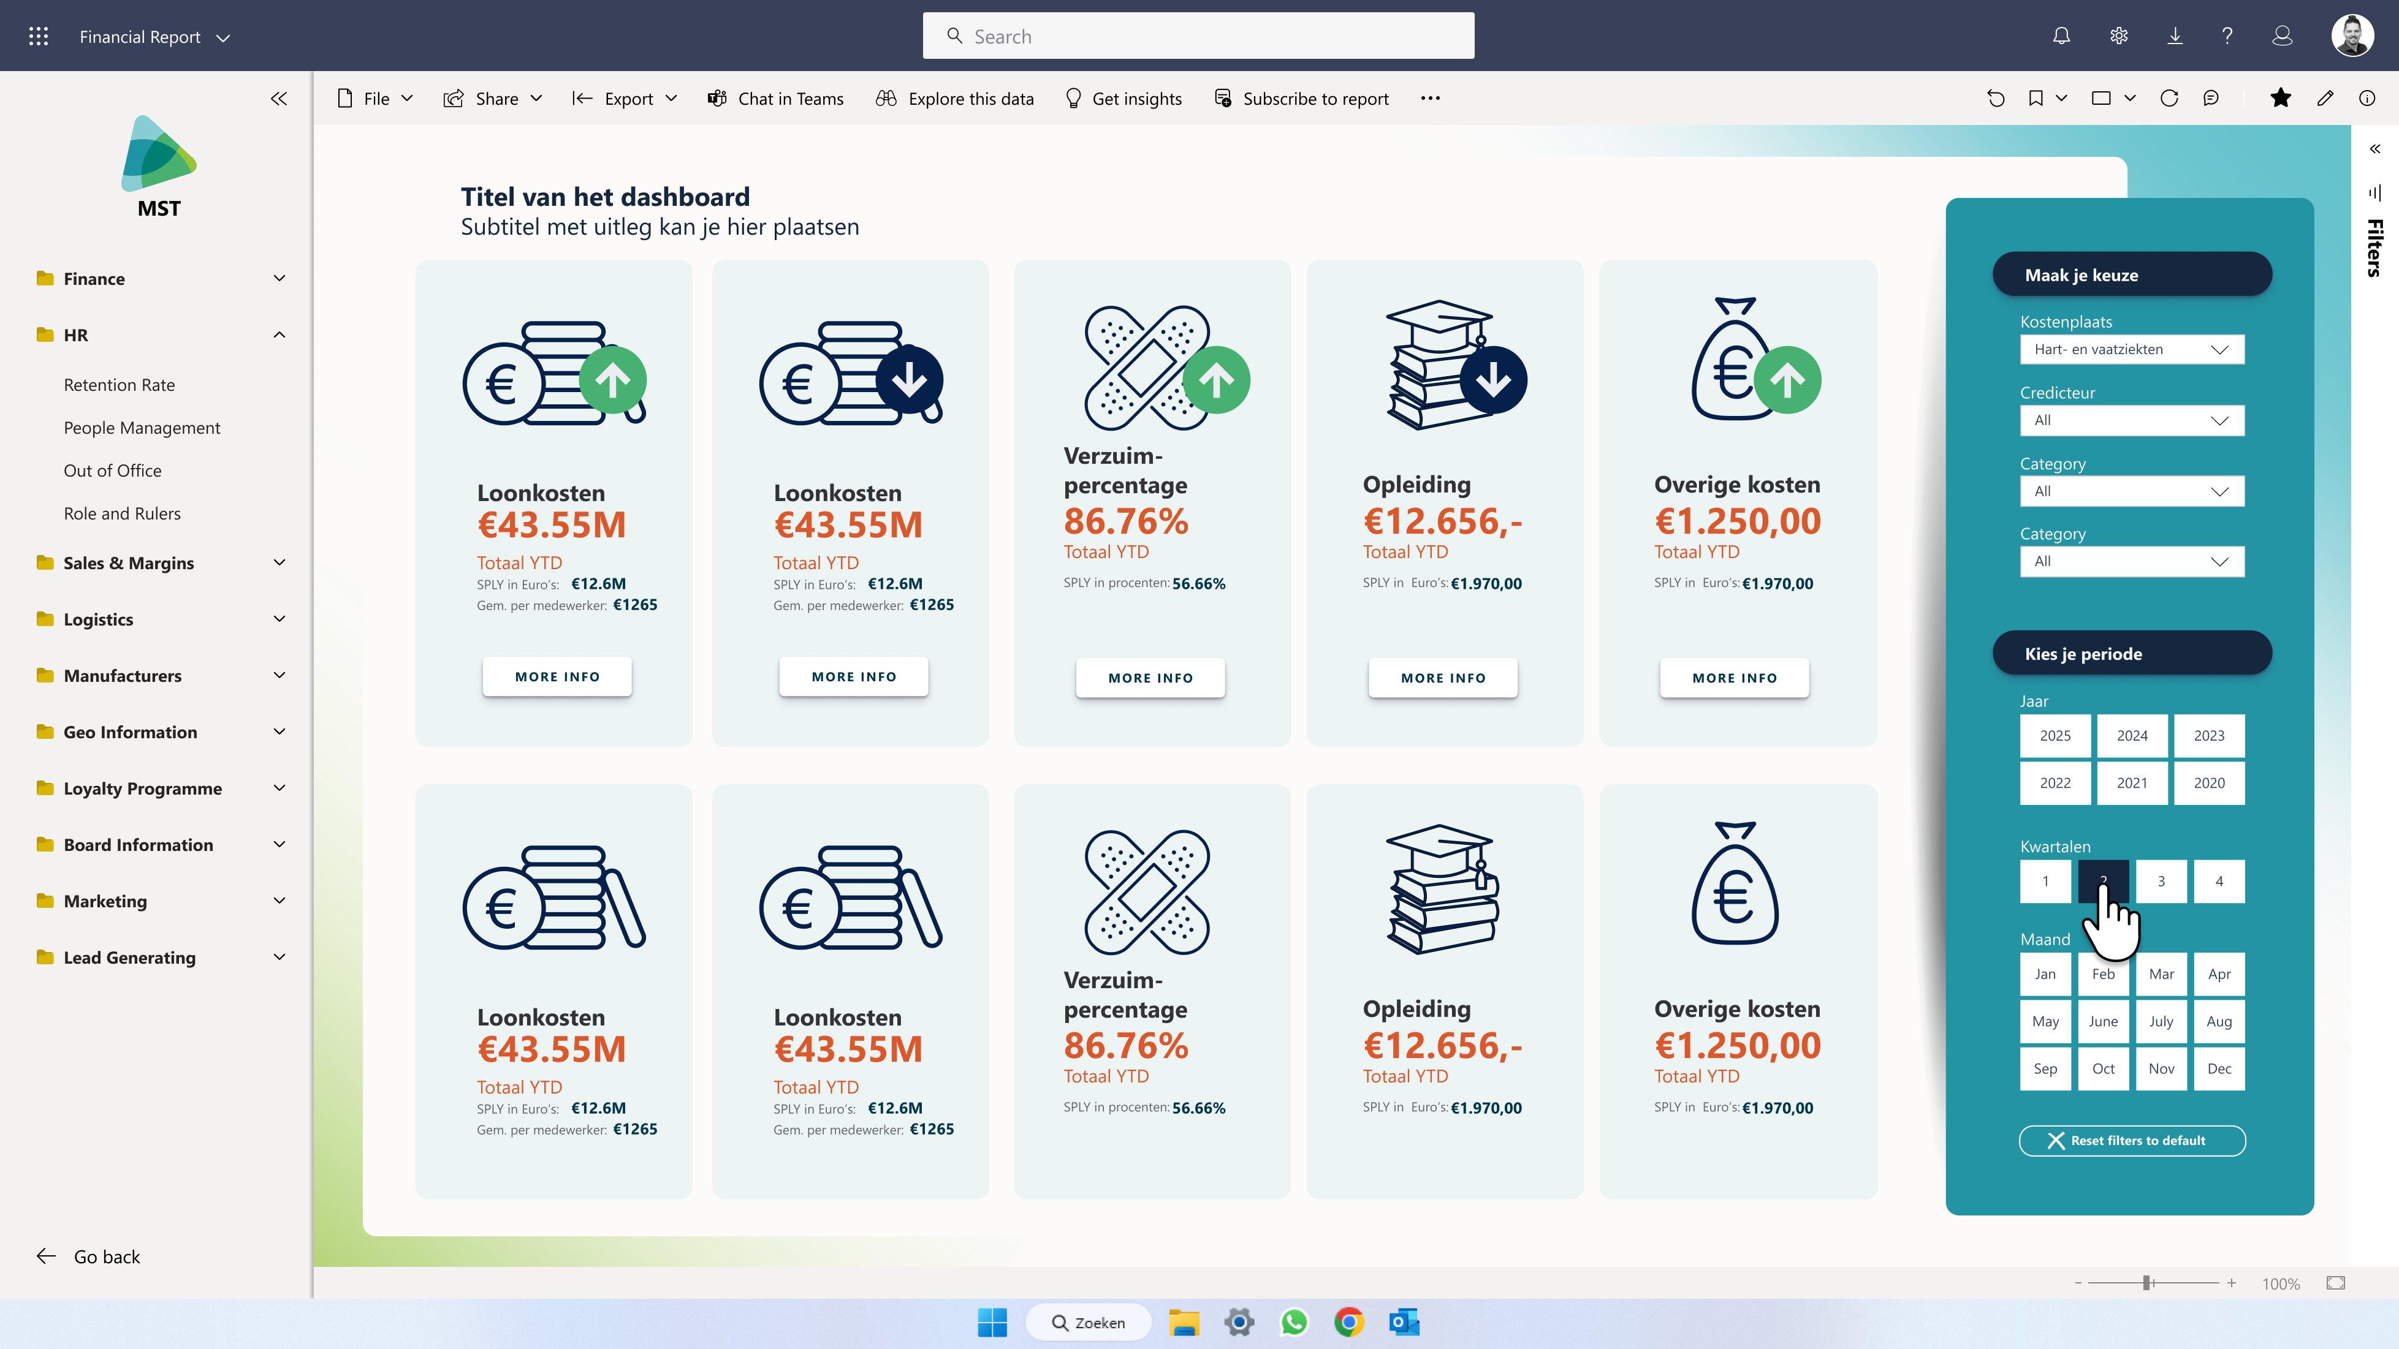
Task: Select quarter 4 tile
Action: pyautogui.click(x=2219, y=881)
